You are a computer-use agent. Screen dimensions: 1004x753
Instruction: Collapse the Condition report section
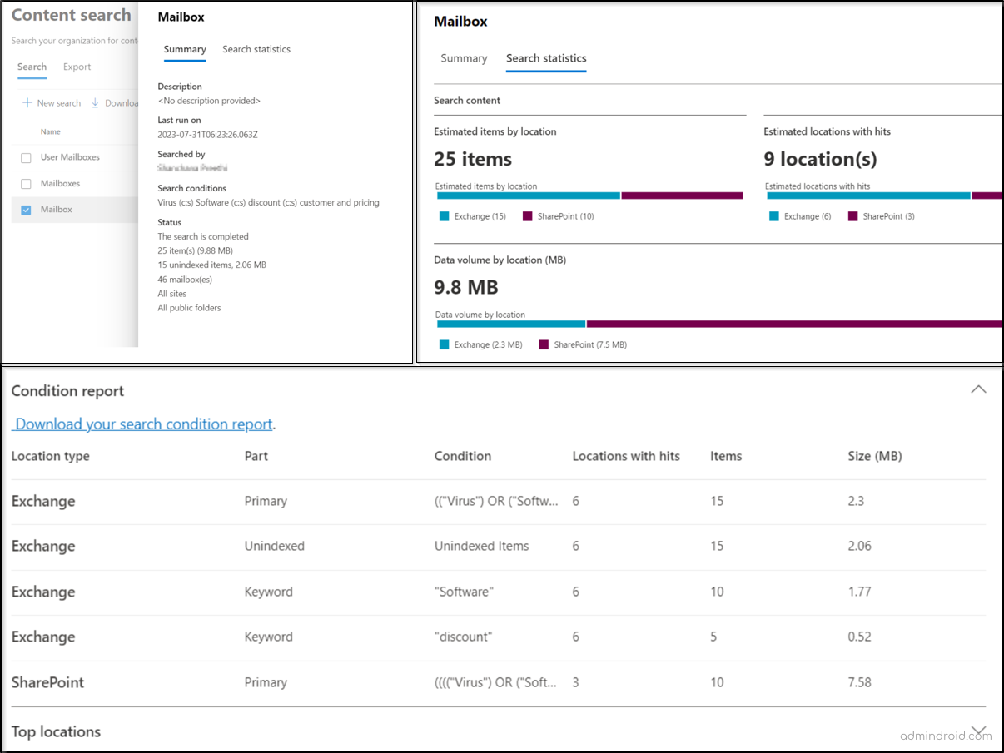[978, 389]
